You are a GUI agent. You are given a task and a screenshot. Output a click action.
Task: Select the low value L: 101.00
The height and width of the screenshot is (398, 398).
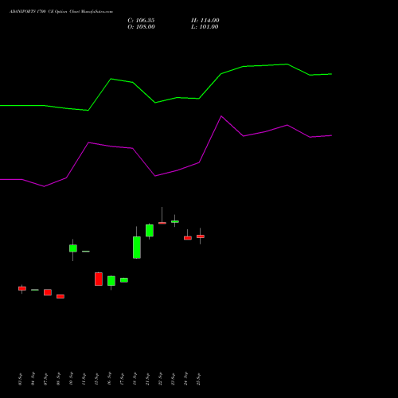[205, 27]
